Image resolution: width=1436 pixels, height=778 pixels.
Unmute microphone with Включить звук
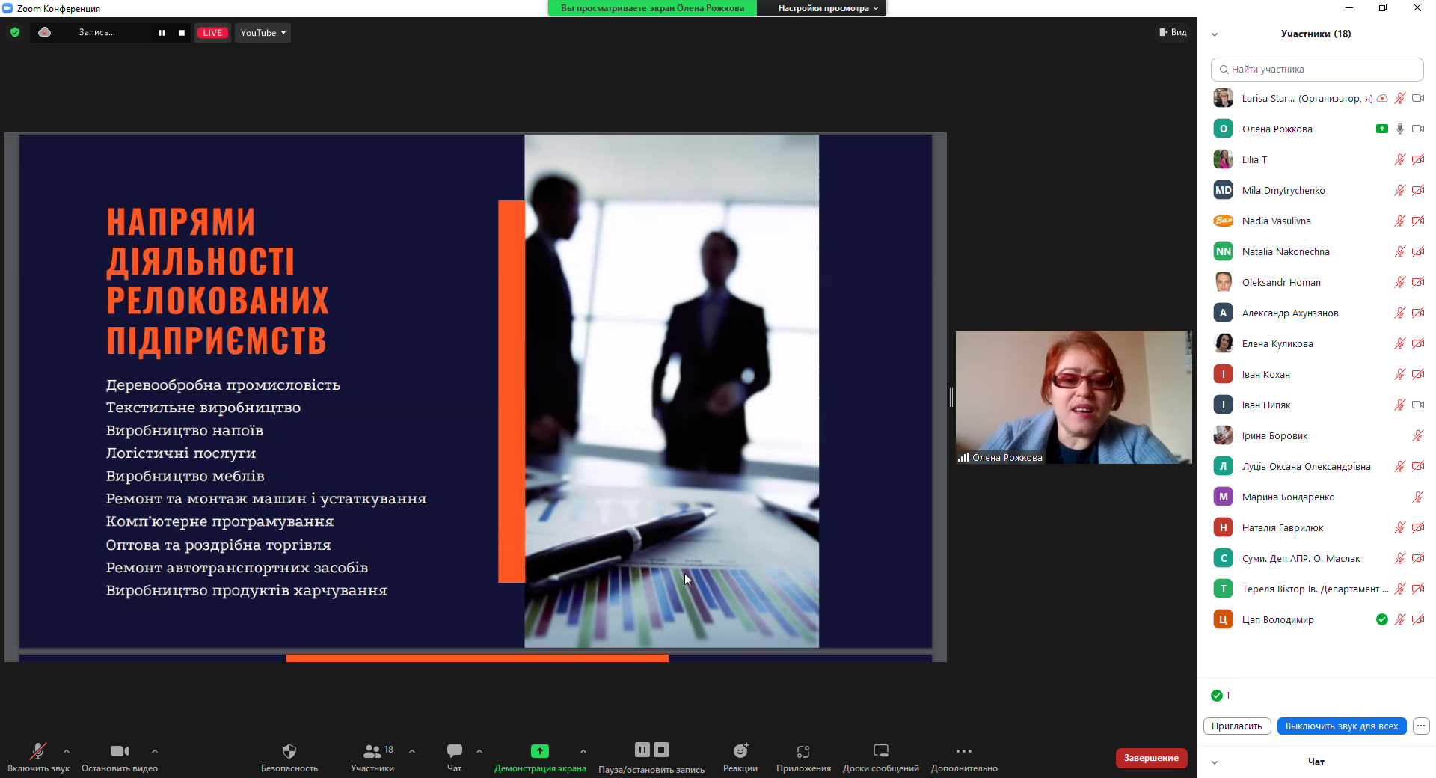[x=38, y=757]
